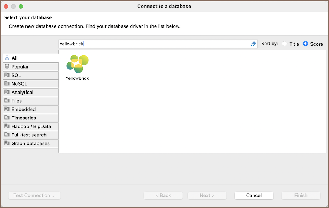Click the Analytical category folder icon
The image size is (329, 208).
[7, 92]
